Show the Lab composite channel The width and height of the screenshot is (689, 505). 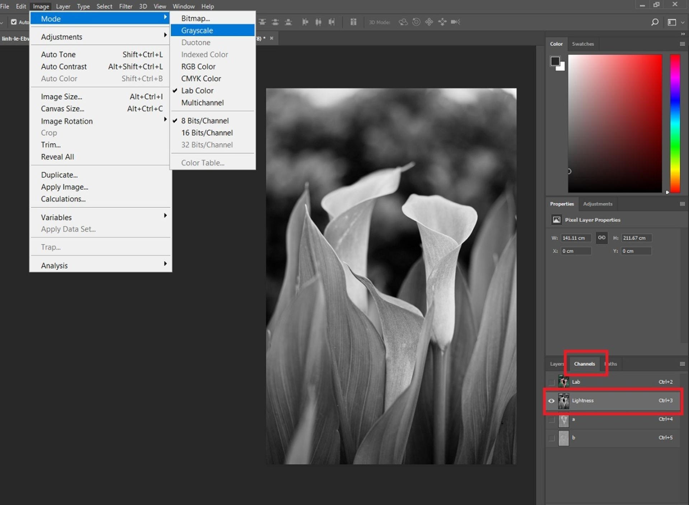552,382
